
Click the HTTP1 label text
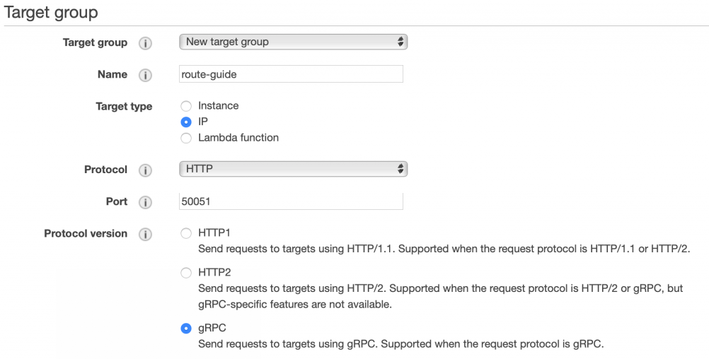214,233
